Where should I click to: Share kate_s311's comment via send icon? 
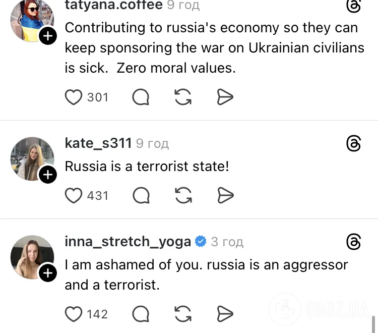click(x=225, y=195)
